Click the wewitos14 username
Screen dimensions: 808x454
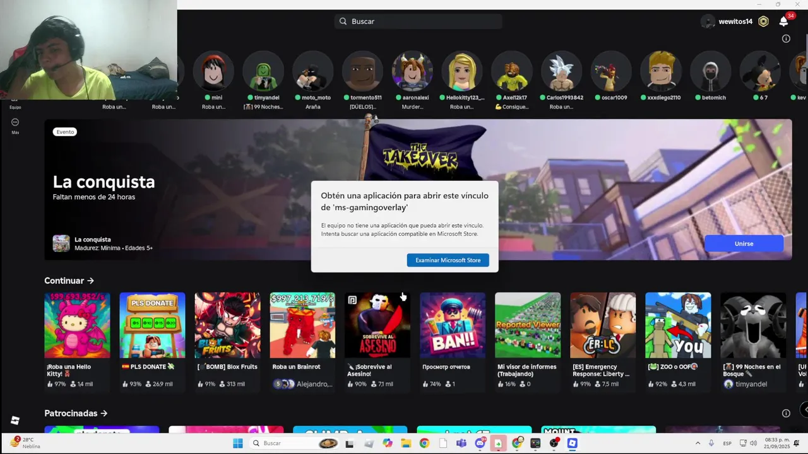(735, 21)
